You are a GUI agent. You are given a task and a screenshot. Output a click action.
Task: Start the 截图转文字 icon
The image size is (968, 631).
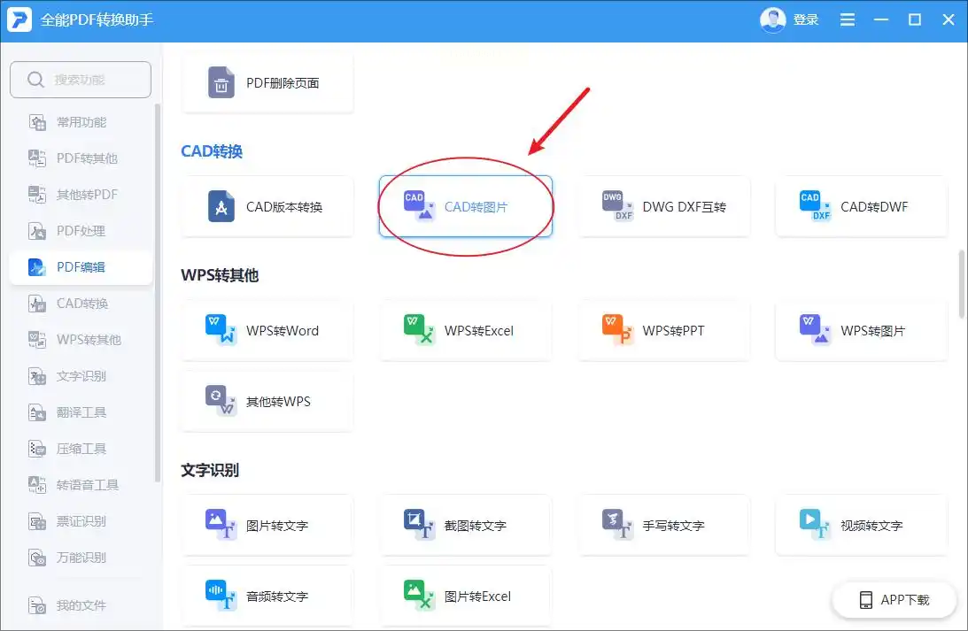tap(419, 525)
